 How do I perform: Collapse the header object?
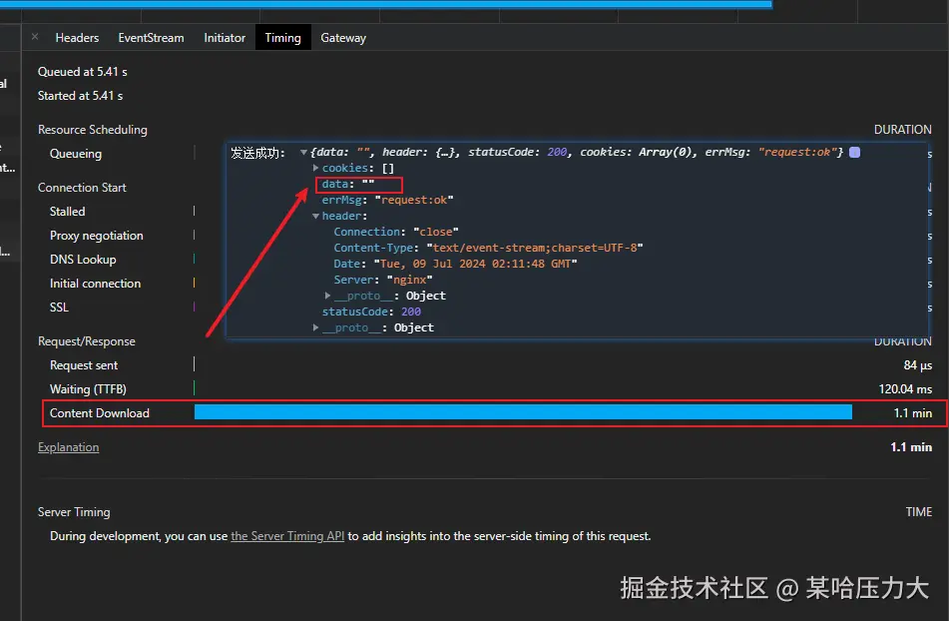coord(315,216)
